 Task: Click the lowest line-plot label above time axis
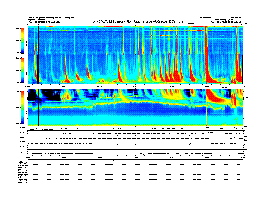[x=22, y=152]
